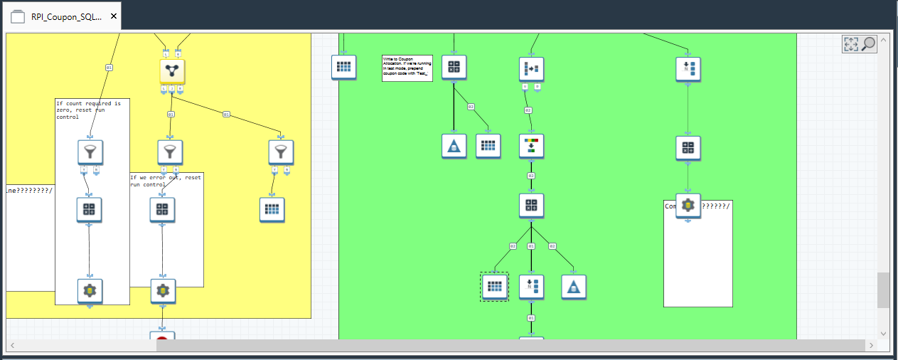Close the RPI_Coupon_SQL tab

(114, 16)
